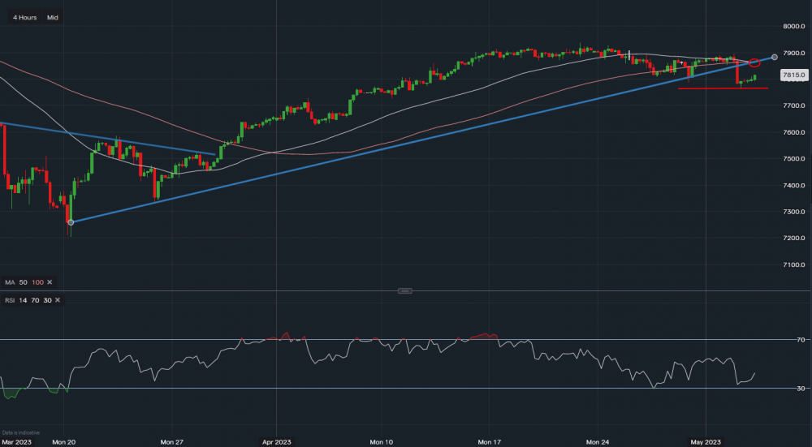Click the May 2023 date axis label

pyautogui.click(x=705, y=442)
